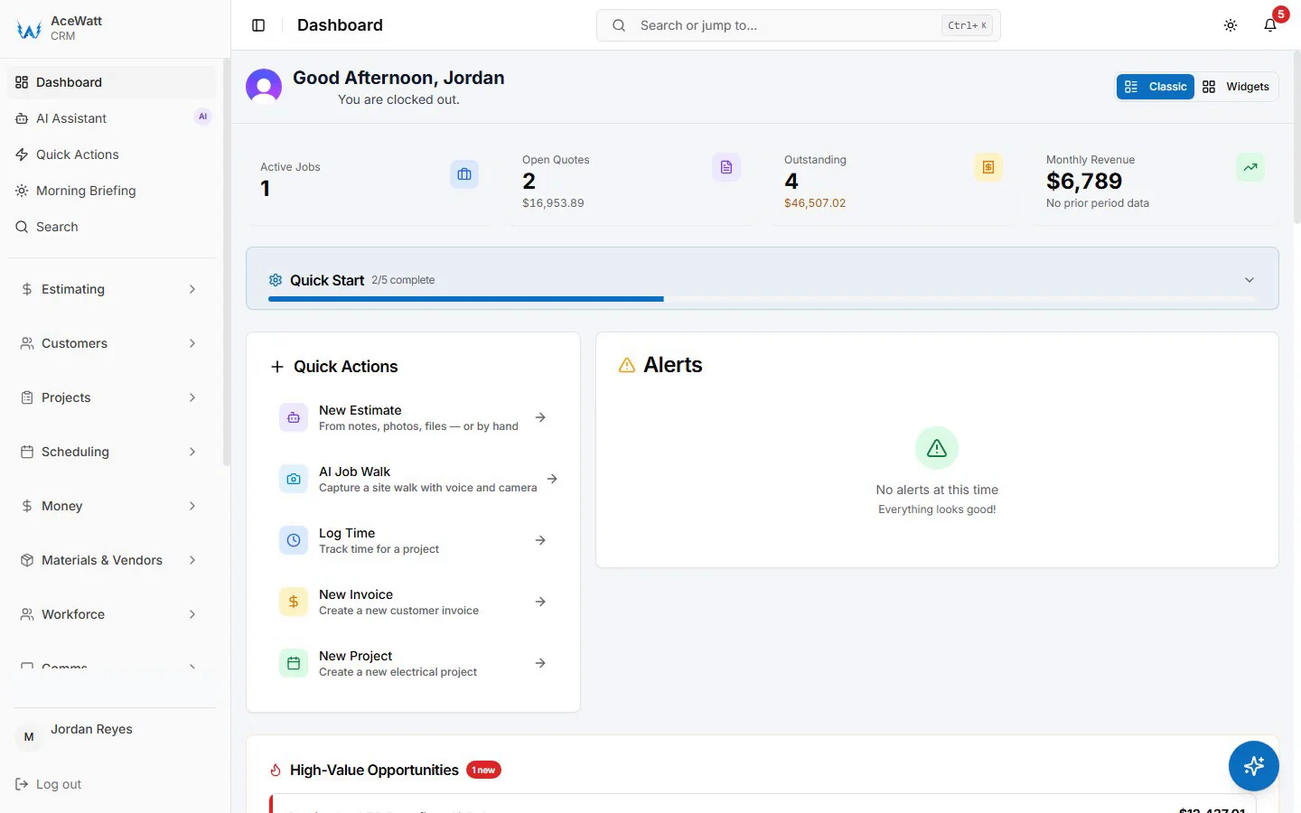1301x813 pixels.
Task: Click the Jordan profile avatar in greeting
Action: point(264,87)
